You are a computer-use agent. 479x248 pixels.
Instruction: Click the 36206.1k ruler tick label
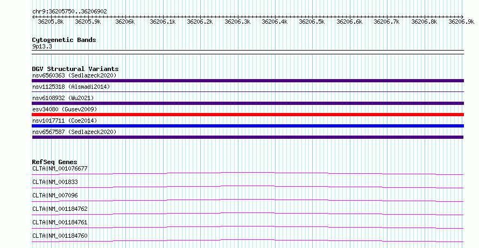tap(163, 22)
